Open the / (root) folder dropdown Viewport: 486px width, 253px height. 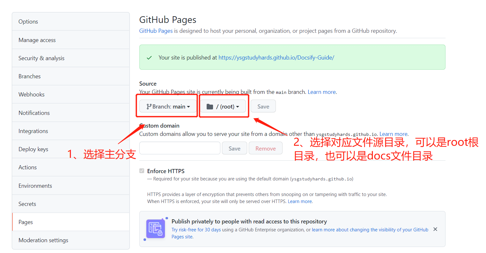click(x=223, y=106)
